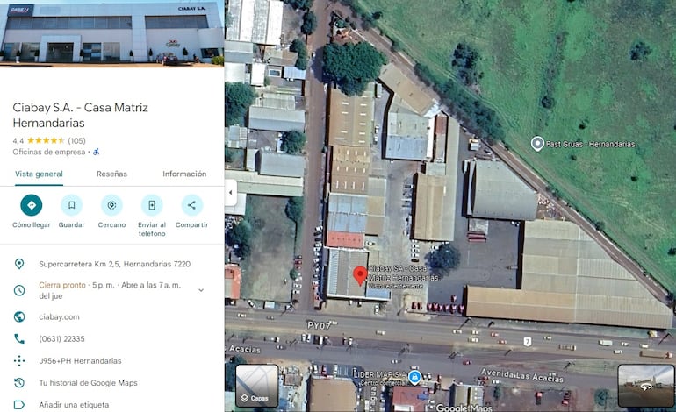Image resolution: width=676 pixels, height=412 pixels.
Task: Open the Reseñas tab
Action: click(111, 174)
